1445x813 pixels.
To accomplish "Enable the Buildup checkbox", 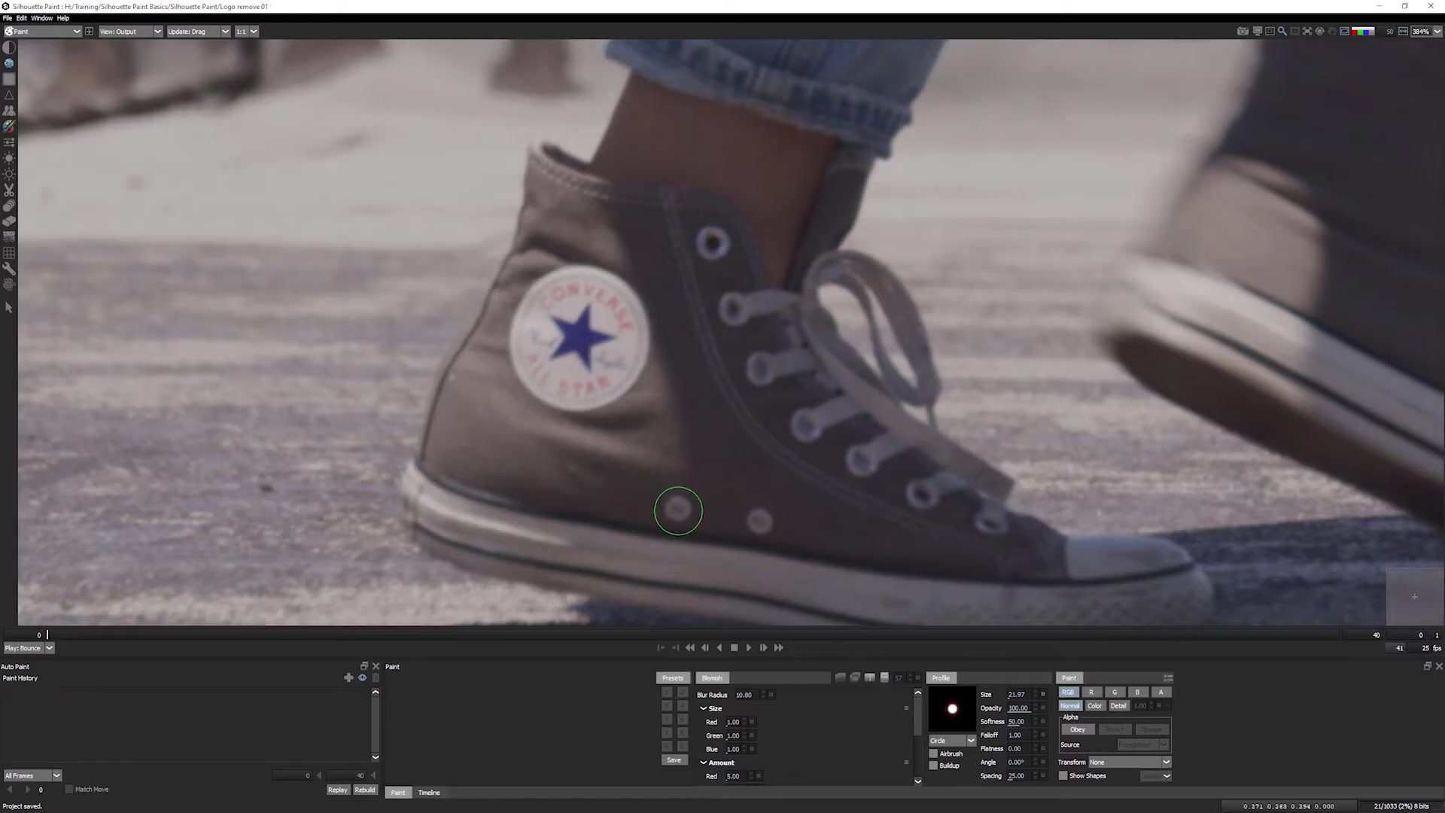I will pyautogui.click(x=933, y=766).
